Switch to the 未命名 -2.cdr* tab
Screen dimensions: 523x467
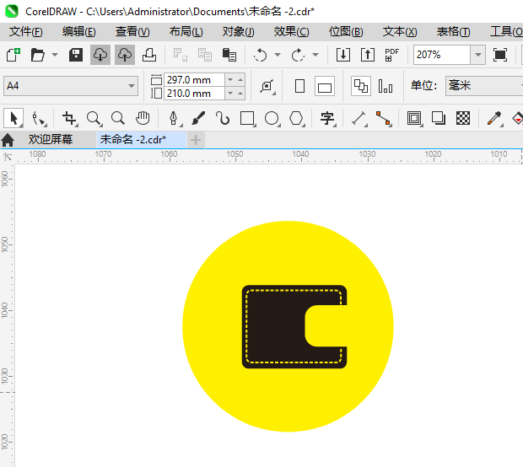click(x=142, y=139)
